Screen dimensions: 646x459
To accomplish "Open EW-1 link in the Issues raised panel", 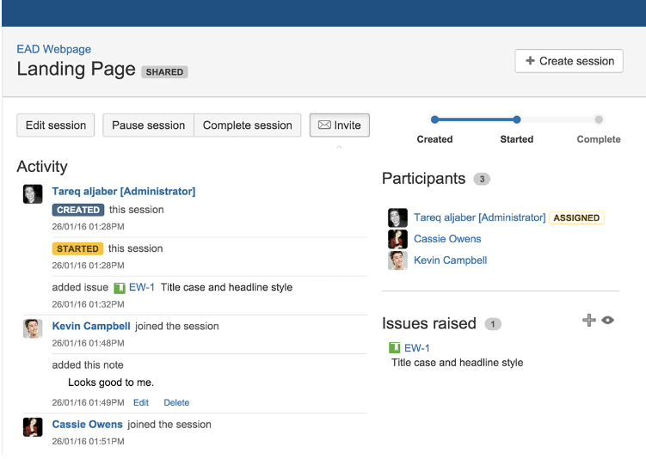I will coord(417,348).
